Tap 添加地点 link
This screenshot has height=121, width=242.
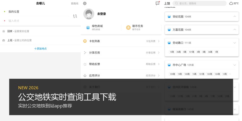click(x=41, y=49)
